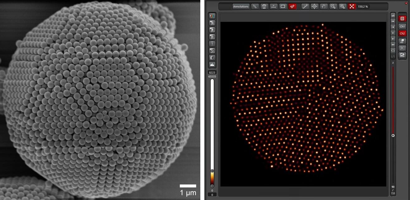Image resolution: width=410 pixels, height=200 pixels.
Task: Click the x4 playback speed button
Action: pyautogui.click(x=393, y=16)
